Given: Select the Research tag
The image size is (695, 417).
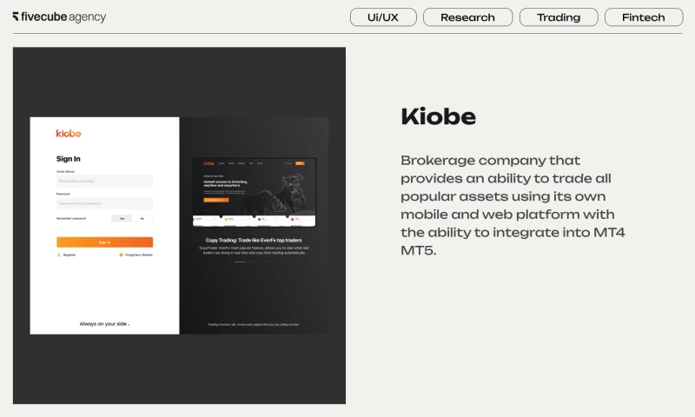Looking at the screenshot, I should (467, 17).
